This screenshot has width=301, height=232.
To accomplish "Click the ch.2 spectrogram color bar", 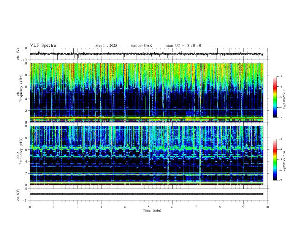I will 275,160.
